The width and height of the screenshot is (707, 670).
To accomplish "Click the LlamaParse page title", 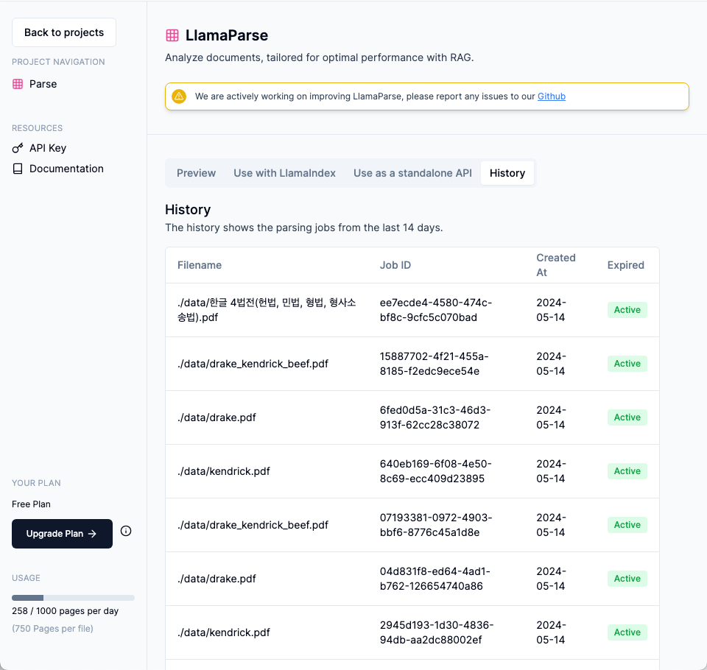I will [227, 35].
